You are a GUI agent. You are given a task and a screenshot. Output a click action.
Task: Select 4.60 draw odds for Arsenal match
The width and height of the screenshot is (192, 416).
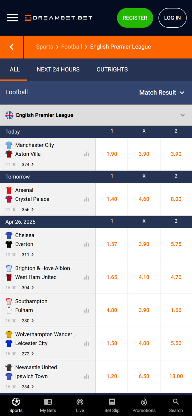(144, 199)
